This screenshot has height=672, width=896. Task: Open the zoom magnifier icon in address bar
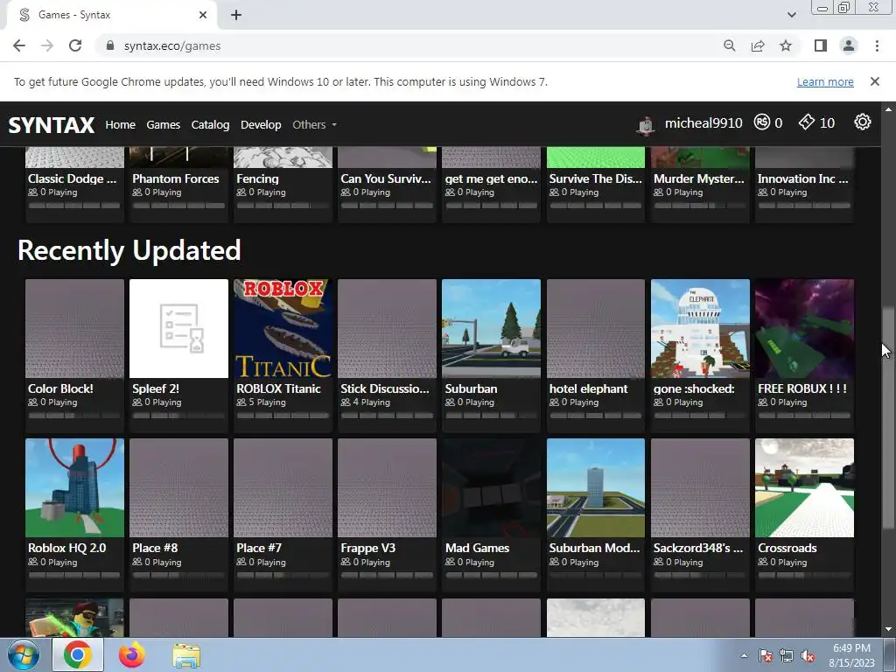point(729,45)
